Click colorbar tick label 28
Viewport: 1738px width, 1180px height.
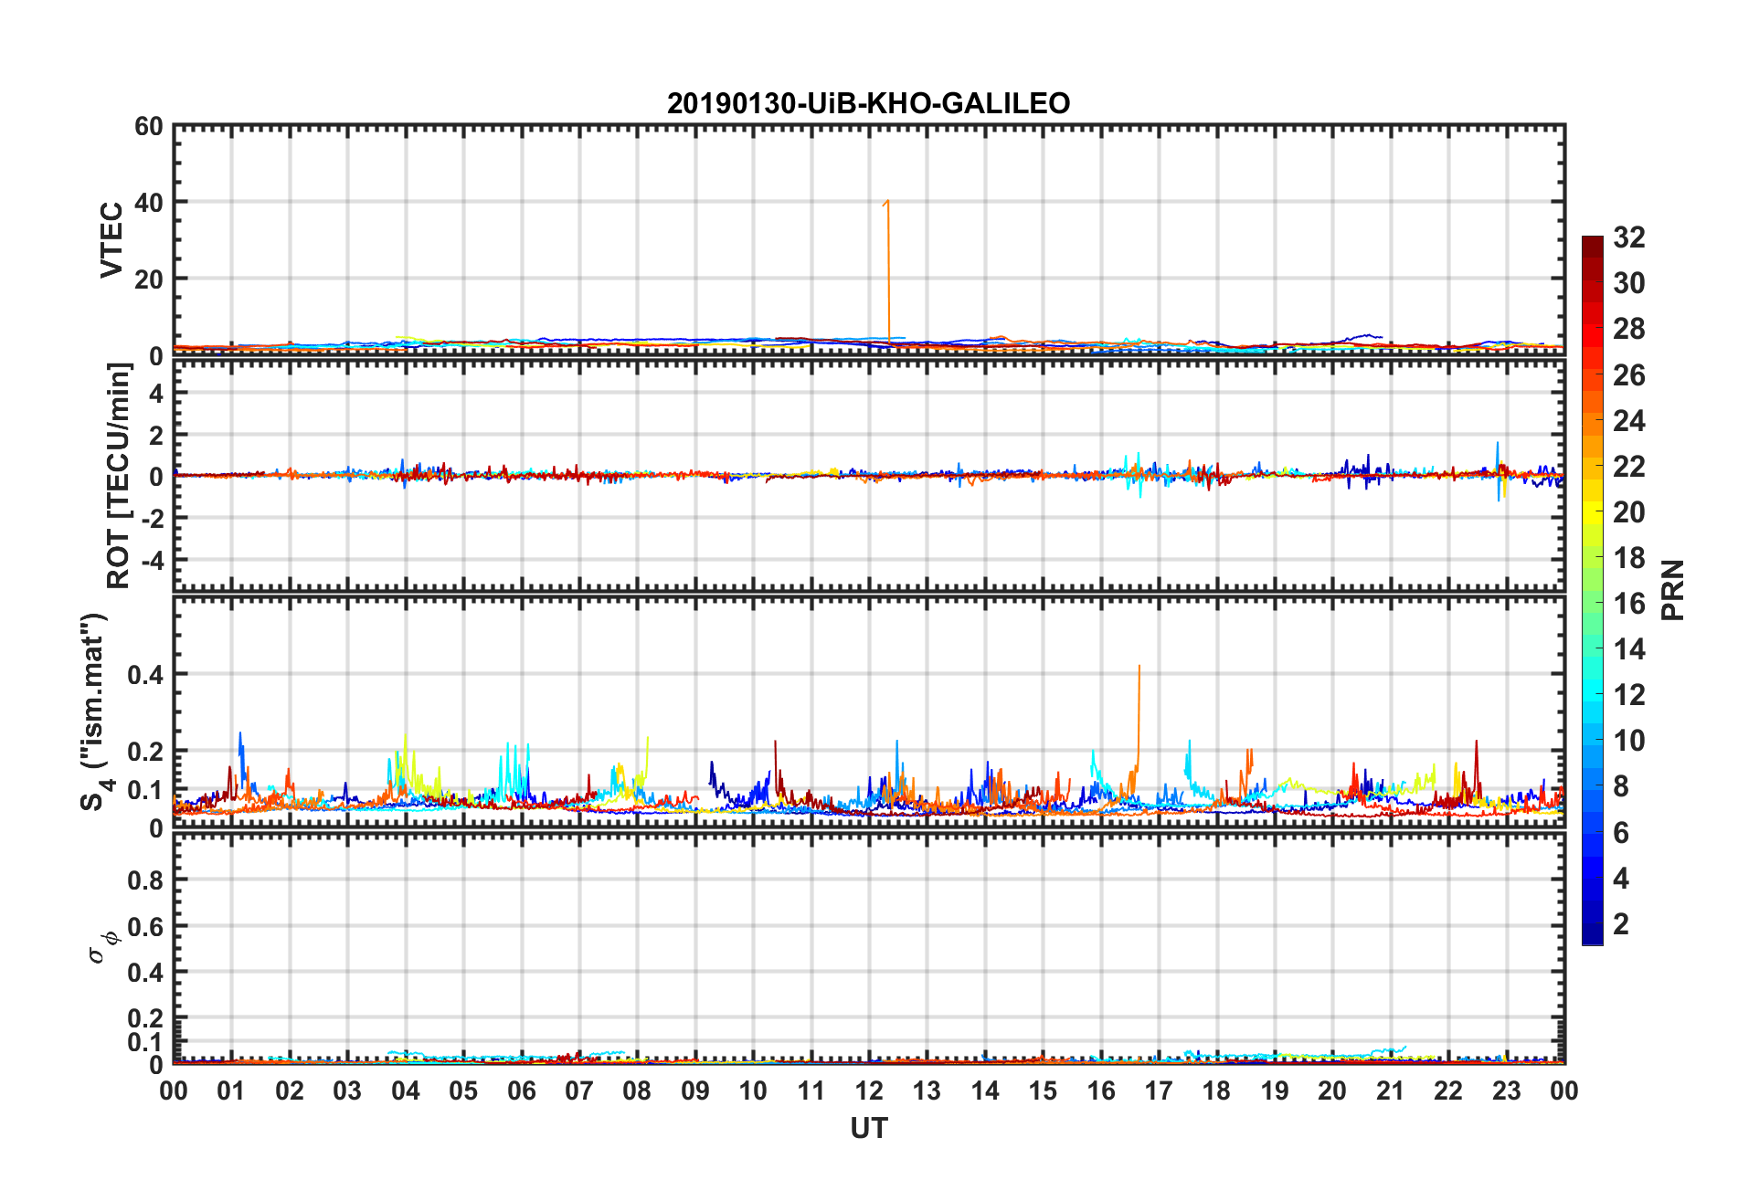point(1629,329)
